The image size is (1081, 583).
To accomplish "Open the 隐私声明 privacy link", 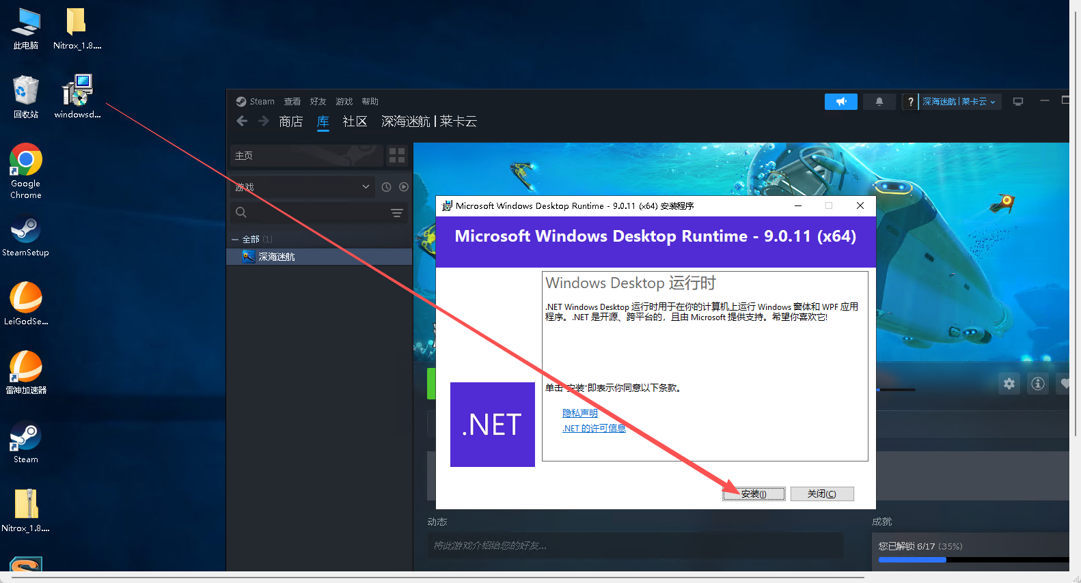I will pyautogui.click(x=579, y=413).
